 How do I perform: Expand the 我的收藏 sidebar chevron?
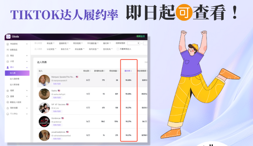click(27, 108)
